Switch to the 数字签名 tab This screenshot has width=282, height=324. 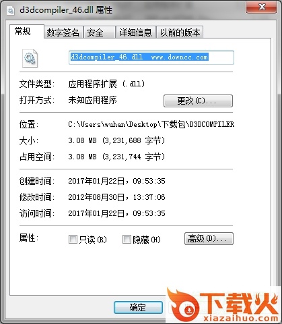click(63, 32)
